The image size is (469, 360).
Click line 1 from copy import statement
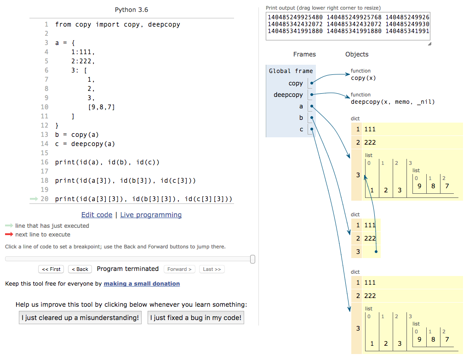(x=118, y=24)
